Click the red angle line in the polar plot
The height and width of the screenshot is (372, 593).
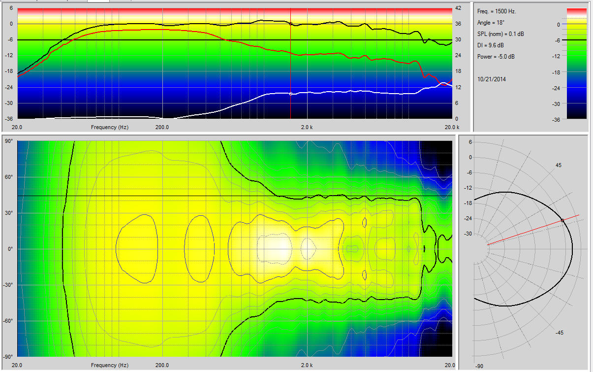click(x=527, y=232)
